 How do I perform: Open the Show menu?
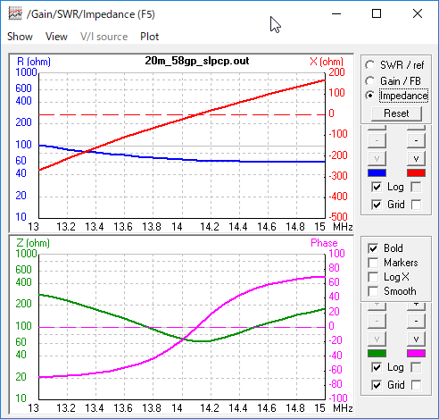pos(20,37)
